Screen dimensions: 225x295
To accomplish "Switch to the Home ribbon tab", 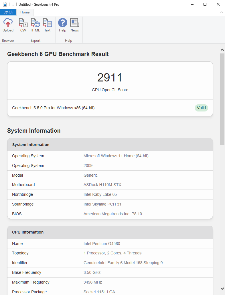I will [x=25, y=12].
